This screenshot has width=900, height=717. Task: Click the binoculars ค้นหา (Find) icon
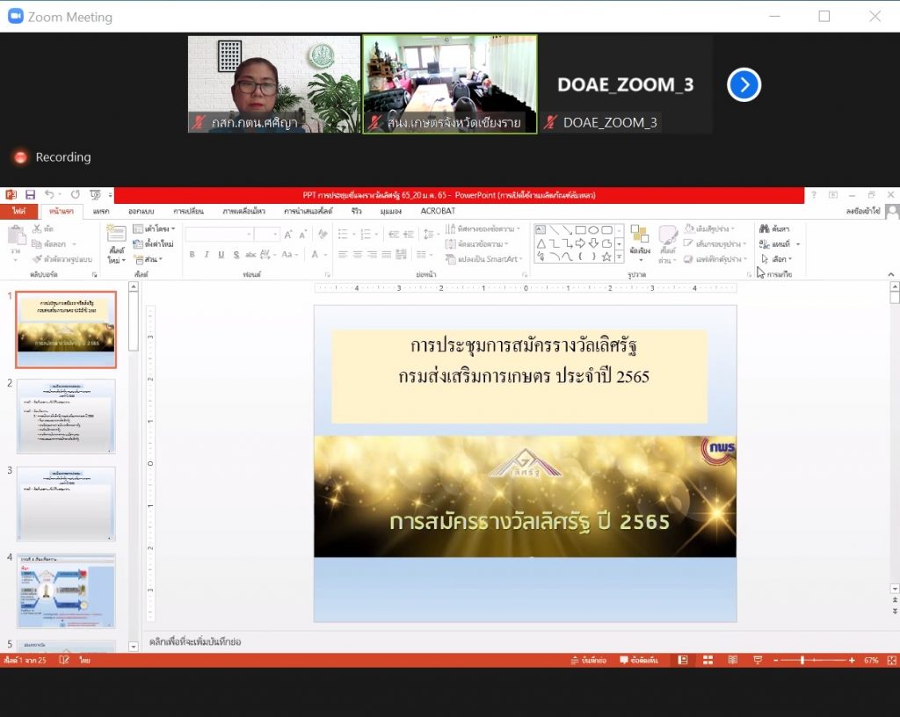[765, 228]
